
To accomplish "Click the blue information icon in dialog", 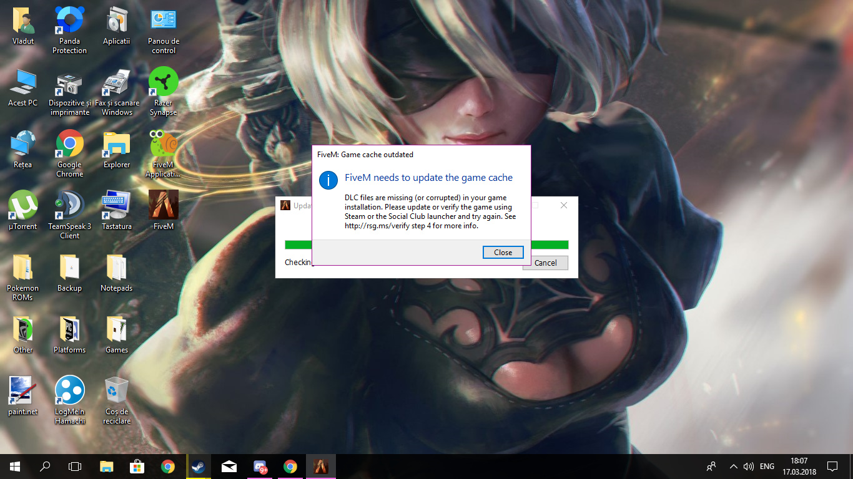I will point(328,180).
